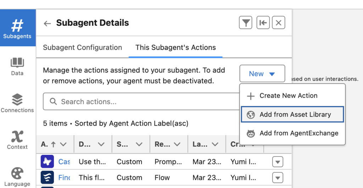Open the Fin action link
This screenshot has height=188, width=363.
(x=64, y=178)
